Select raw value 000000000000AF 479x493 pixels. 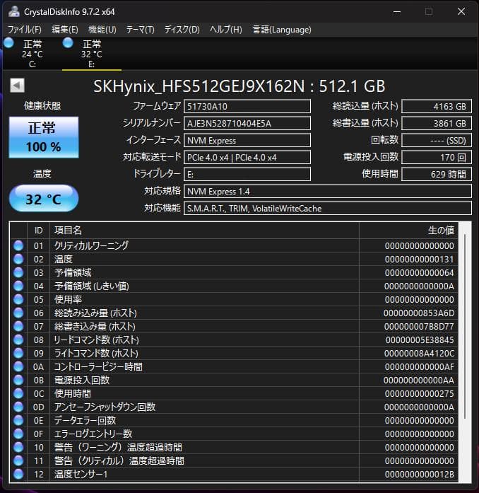point(420,367)
